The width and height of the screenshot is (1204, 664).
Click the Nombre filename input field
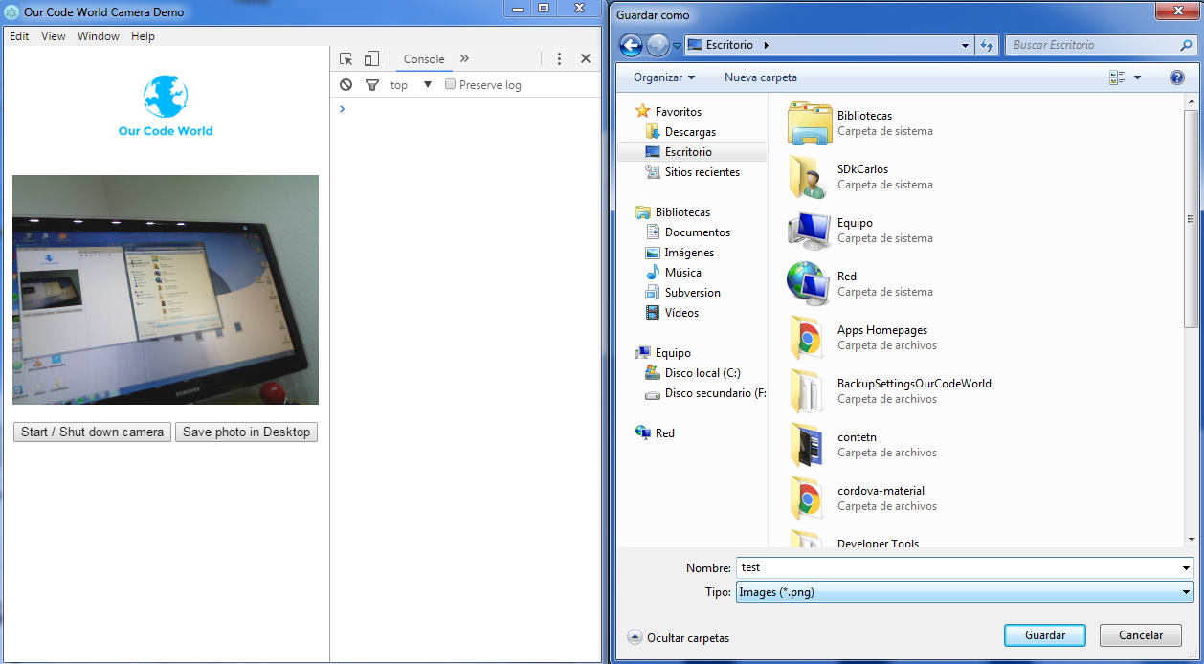point(957,567)
